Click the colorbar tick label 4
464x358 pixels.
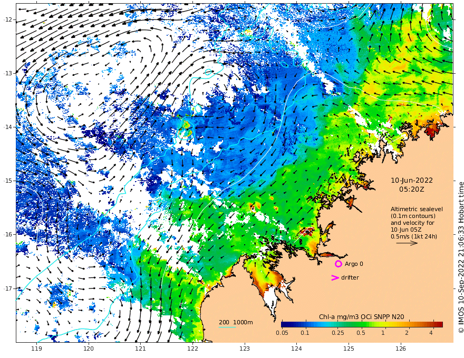[x=431, y=333]
